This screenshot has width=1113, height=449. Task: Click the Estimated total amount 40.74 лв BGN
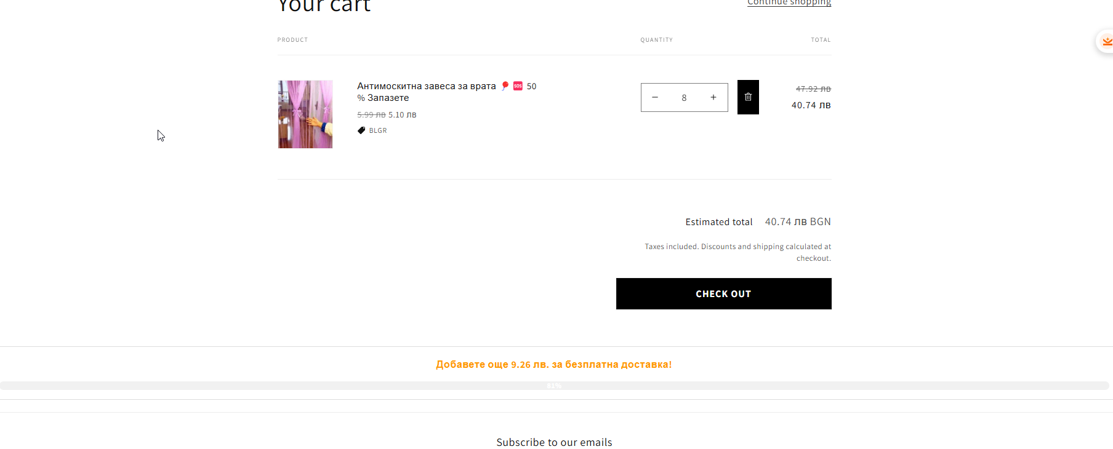[798, 221]
